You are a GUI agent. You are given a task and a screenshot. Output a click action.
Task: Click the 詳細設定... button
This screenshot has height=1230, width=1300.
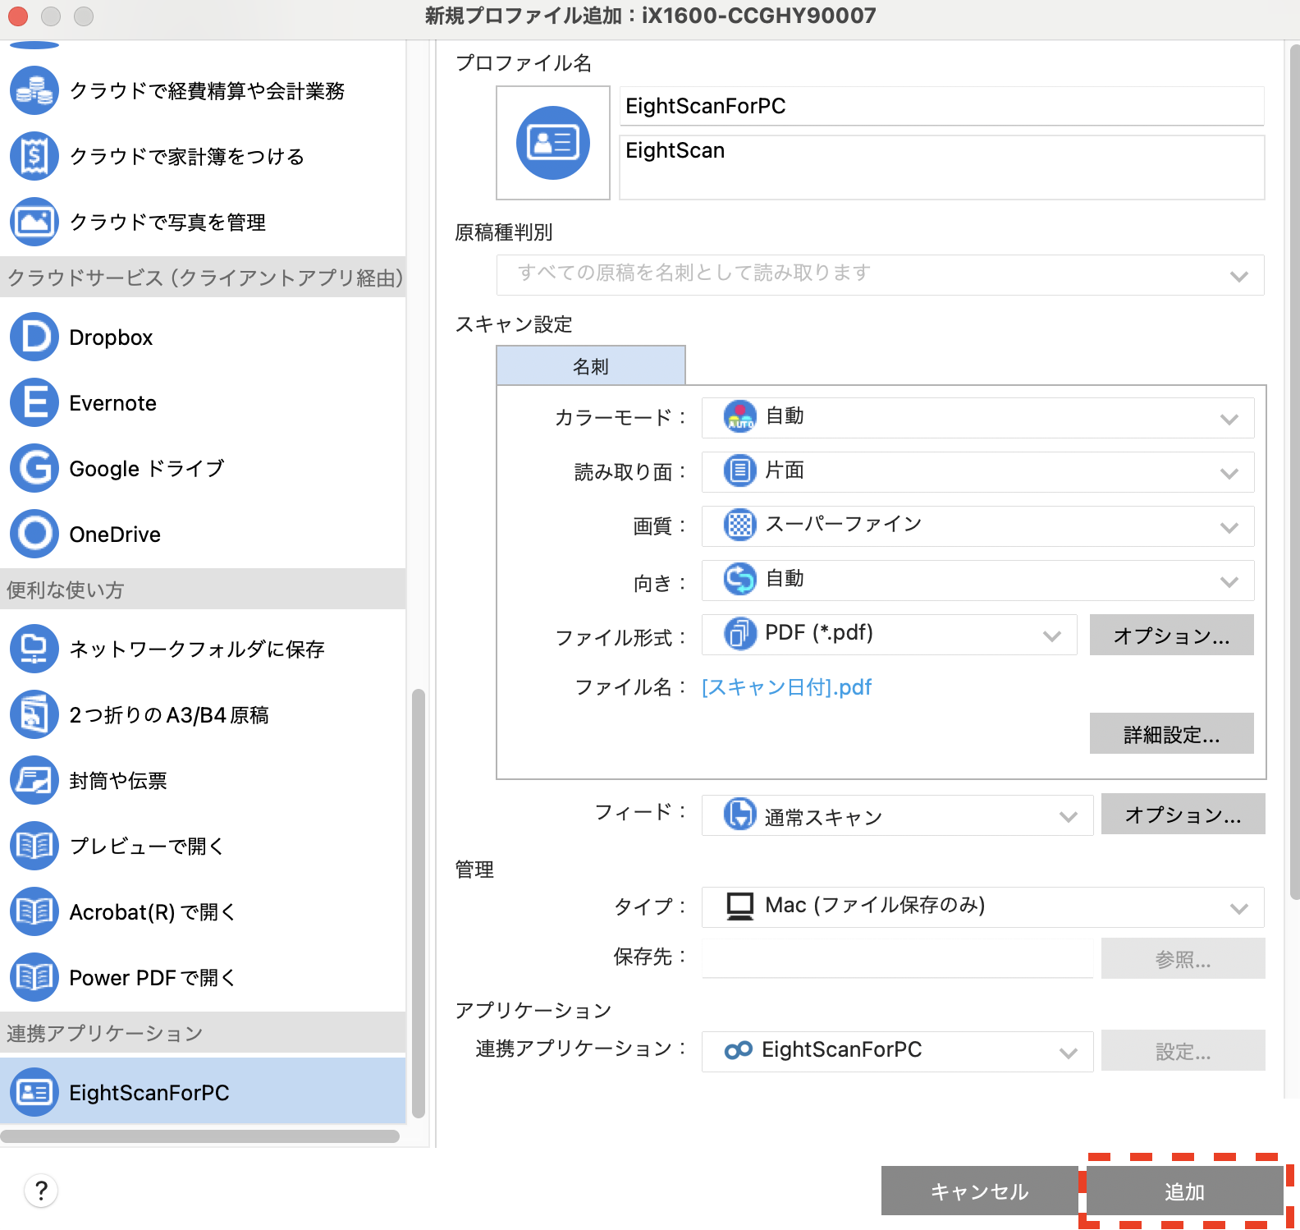click(x=1171, y=733)
